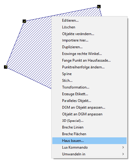Choose Fange Punkt an Hausfassade...

(x=89, y=60)
